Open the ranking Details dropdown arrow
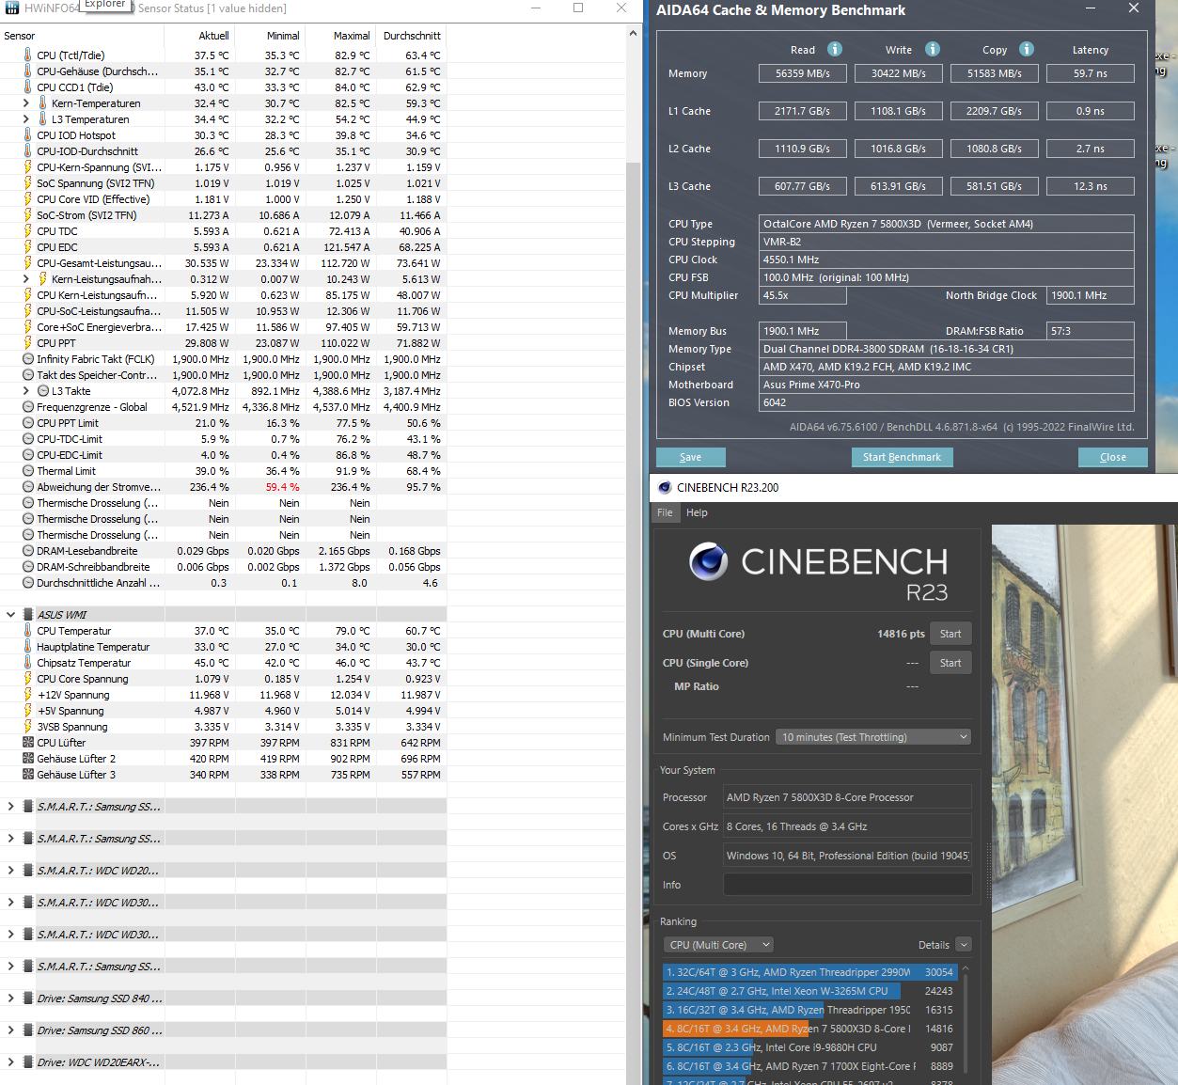Screen dimensions: 1178x1085 (964, 945)
